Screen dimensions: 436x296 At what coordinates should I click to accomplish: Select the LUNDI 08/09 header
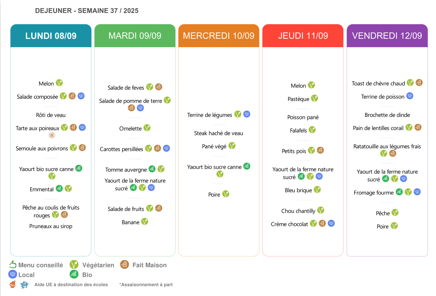coord(51,36)
